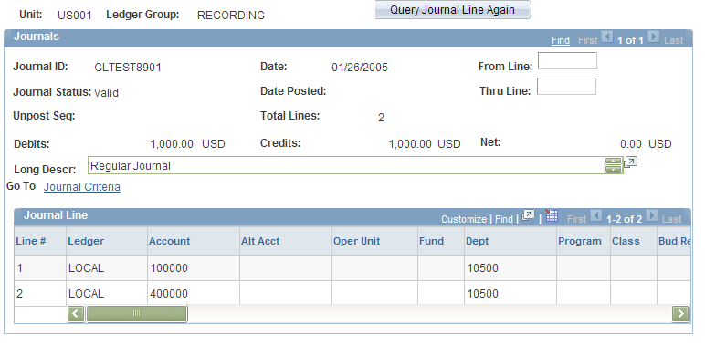705x355 pixels.
Task: Expand the Long Descr field resize handle
Action: 614,165
